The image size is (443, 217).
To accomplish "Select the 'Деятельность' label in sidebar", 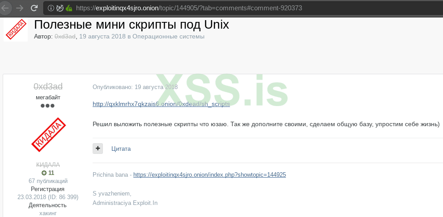I will coord(47,205).
